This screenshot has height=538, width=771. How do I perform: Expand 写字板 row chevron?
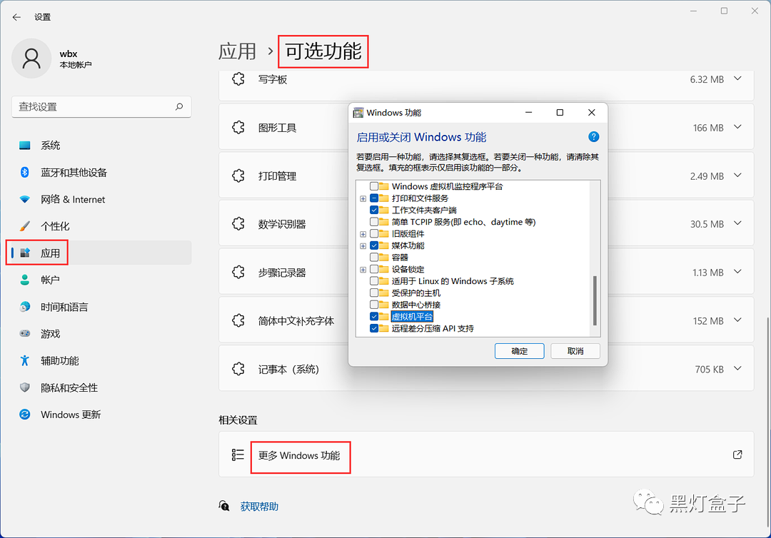pos(737,78)
